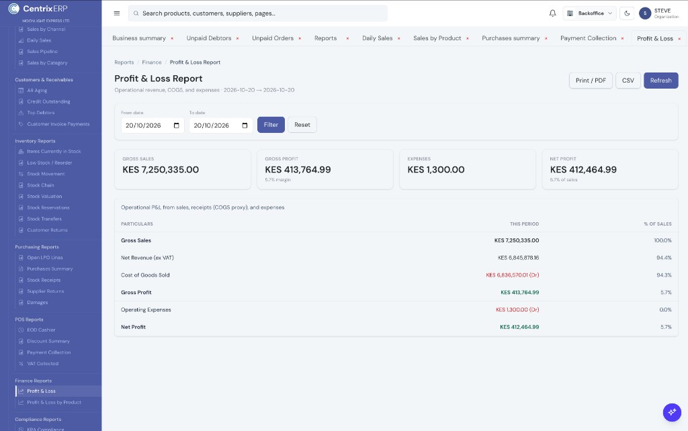The height and width of the screenshot is (431, 688).
Task: Toggle dark mode with the moon icon
Action: pos(627,13)
